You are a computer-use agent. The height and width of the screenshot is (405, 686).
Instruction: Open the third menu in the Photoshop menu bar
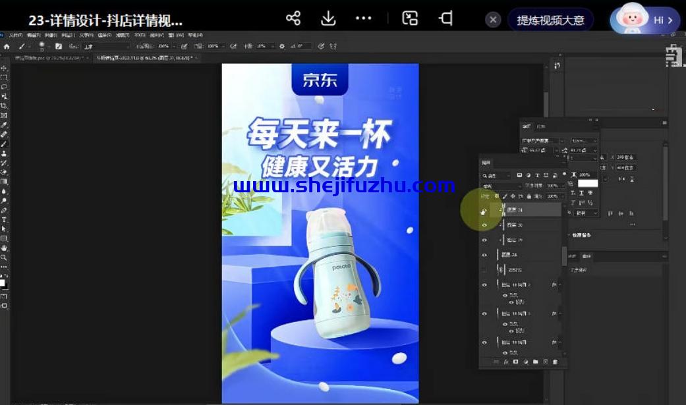[51, 35]
